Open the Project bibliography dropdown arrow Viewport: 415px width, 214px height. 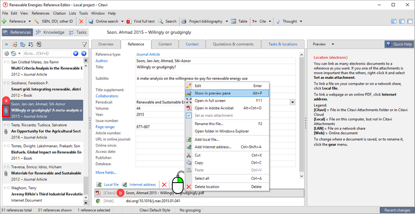pyautogui.click(x=227, y=21)
